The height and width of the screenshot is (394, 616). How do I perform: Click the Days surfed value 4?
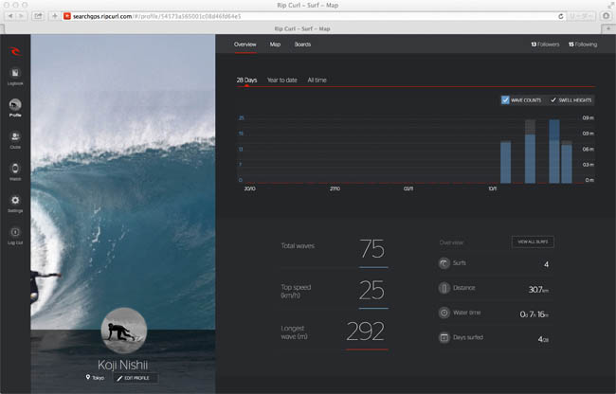click(x=543, y=339)
